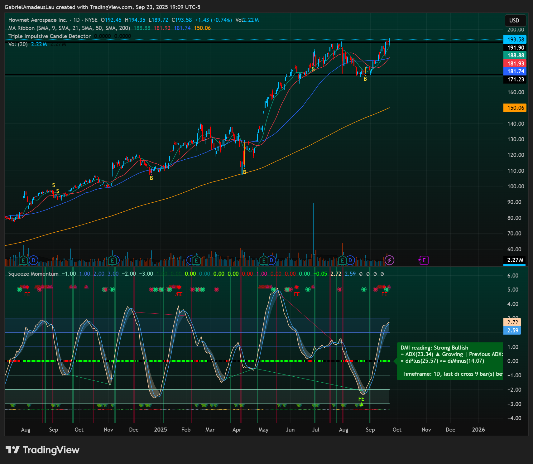
Task: Click the blue 181.74 SMA price label
Action: click(515, 71)
